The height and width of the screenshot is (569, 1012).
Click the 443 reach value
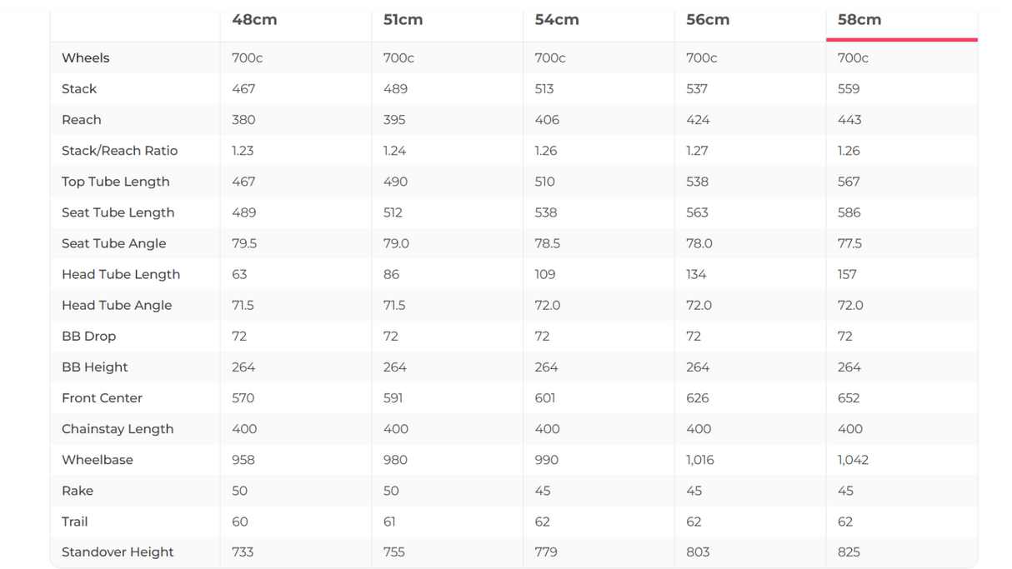pos(849,120)
